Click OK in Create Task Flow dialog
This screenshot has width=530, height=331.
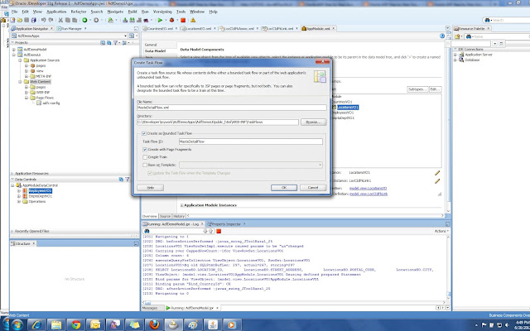click(x=284, y=188)
